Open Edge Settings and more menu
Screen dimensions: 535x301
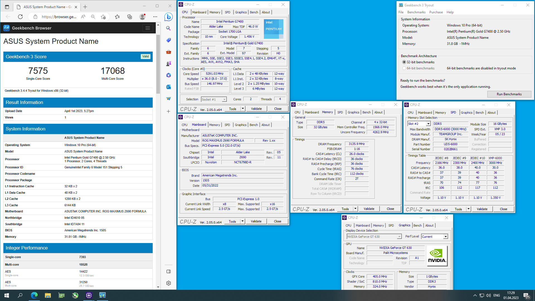(155, 17)
